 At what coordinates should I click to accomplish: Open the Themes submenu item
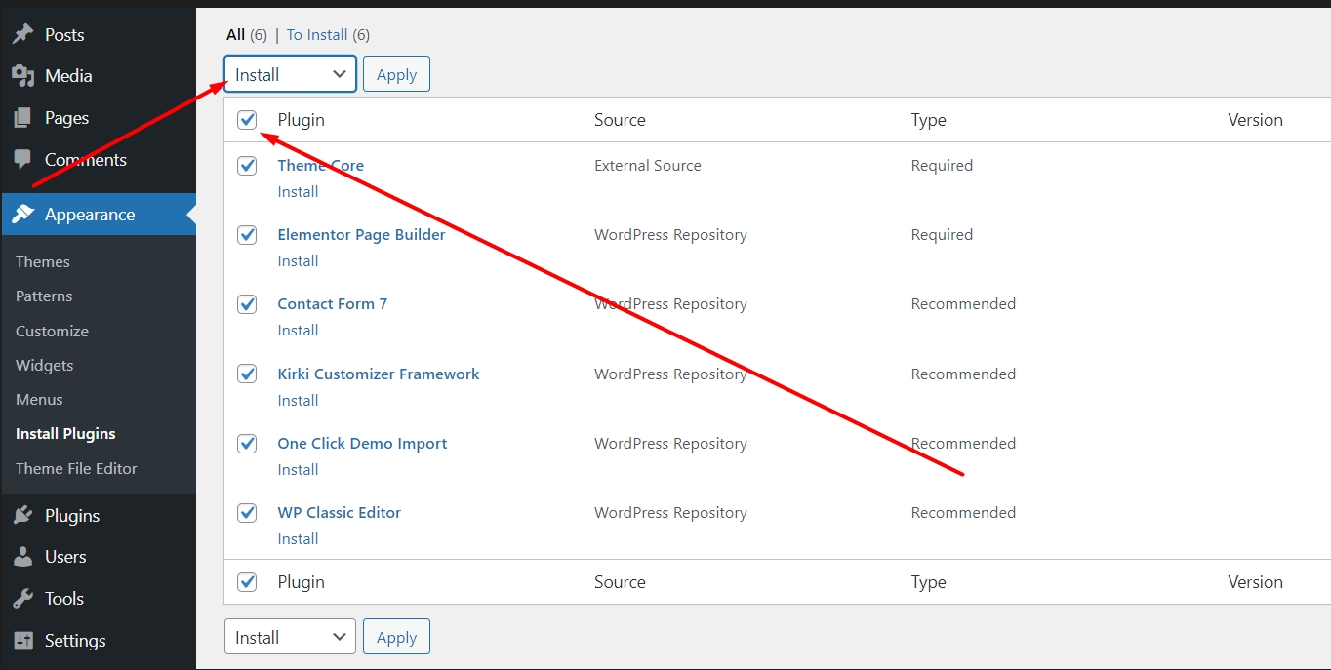(43, 261)
